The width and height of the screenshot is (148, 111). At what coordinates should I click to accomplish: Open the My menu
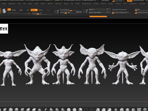click(x=72, y=4)
